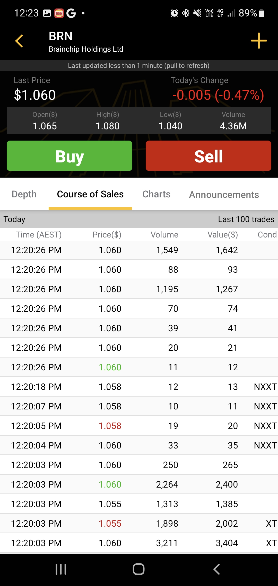Tap the green 1.060 price at 12:20:26 PM
The image size is (278, 586).
point(110,367)
